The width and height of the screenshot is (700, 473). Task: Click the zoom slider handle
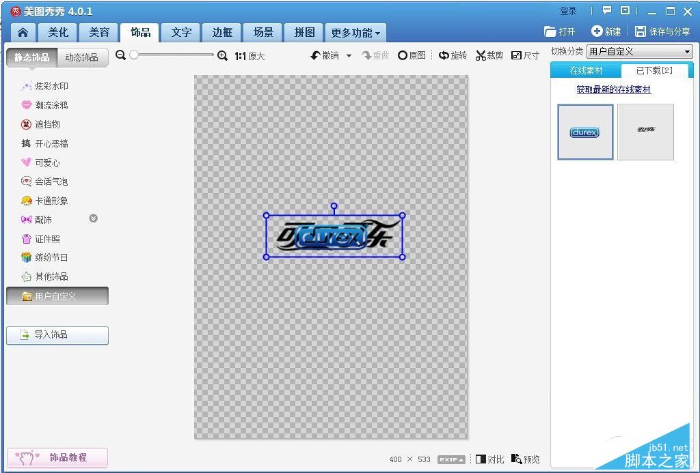(134, 55)
